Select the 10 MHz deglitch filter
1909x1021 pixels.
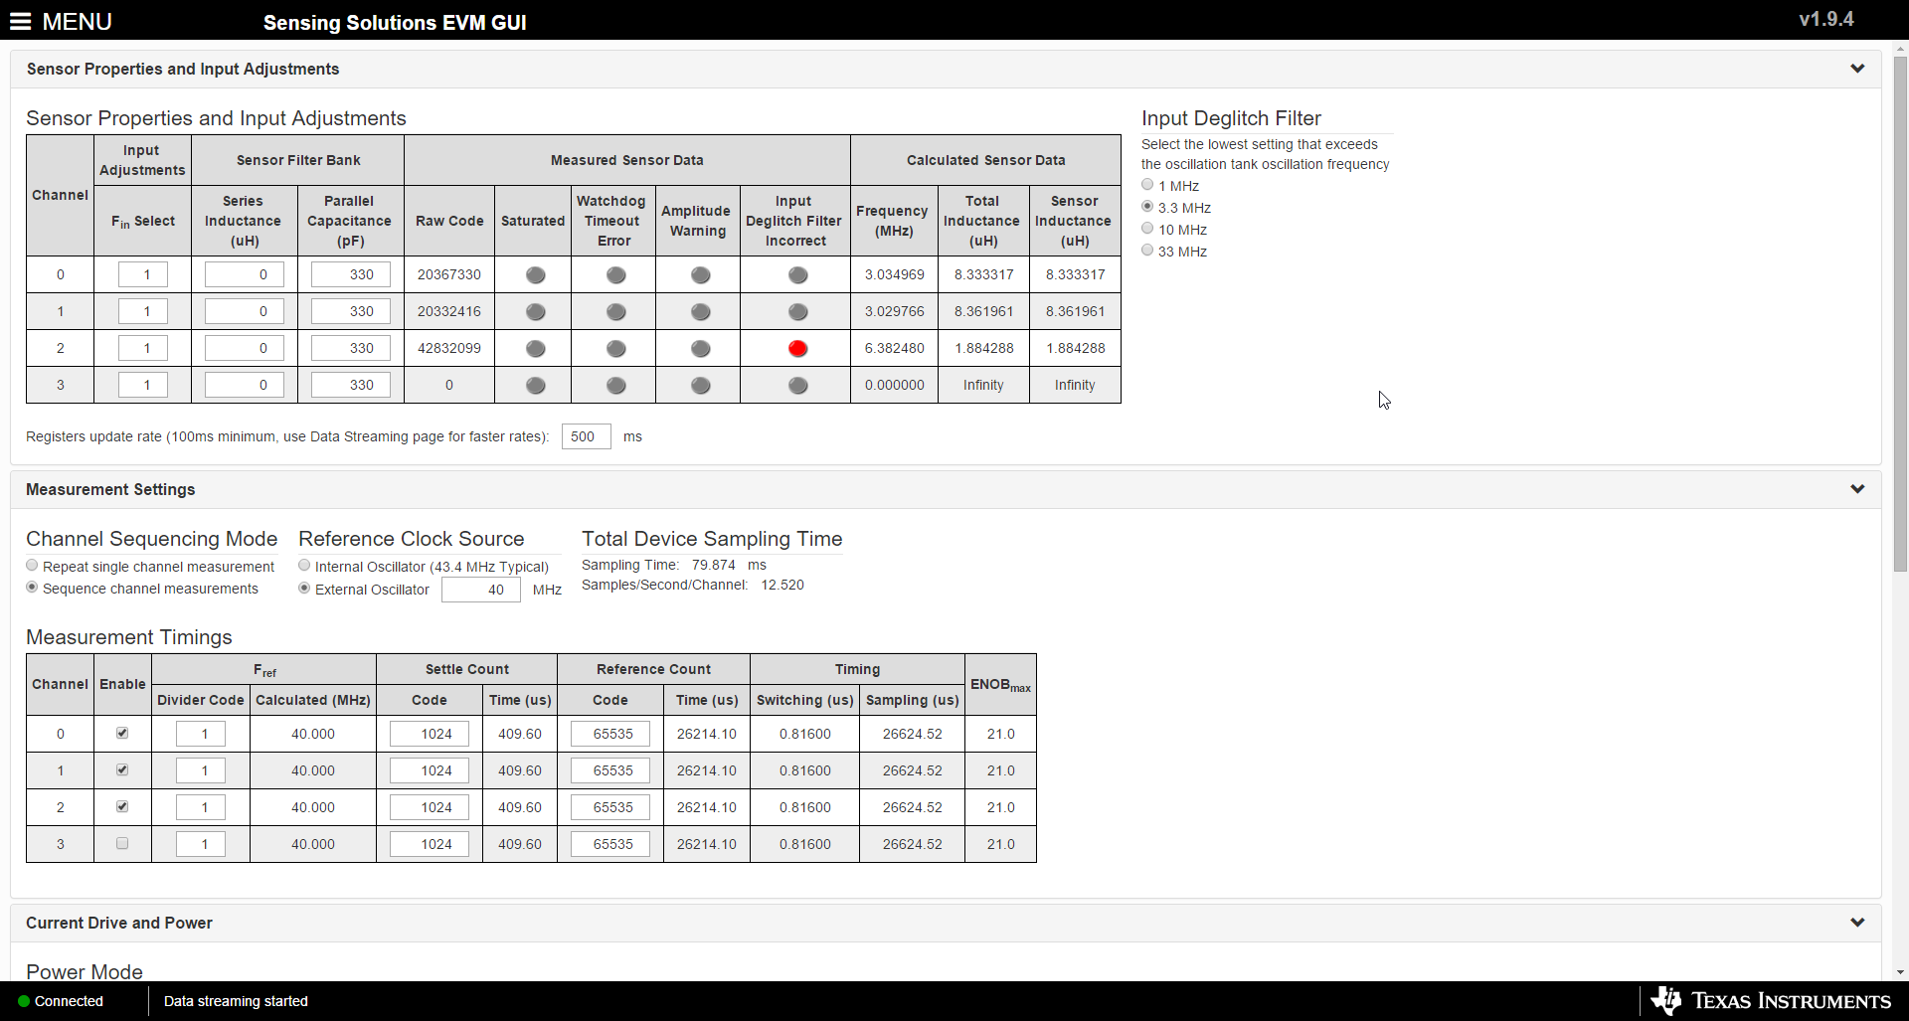tap(1147, 229)
